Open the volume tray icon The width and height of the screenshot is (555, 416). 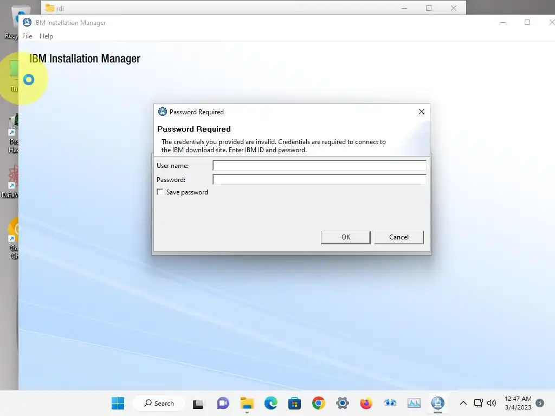[491, 403]
